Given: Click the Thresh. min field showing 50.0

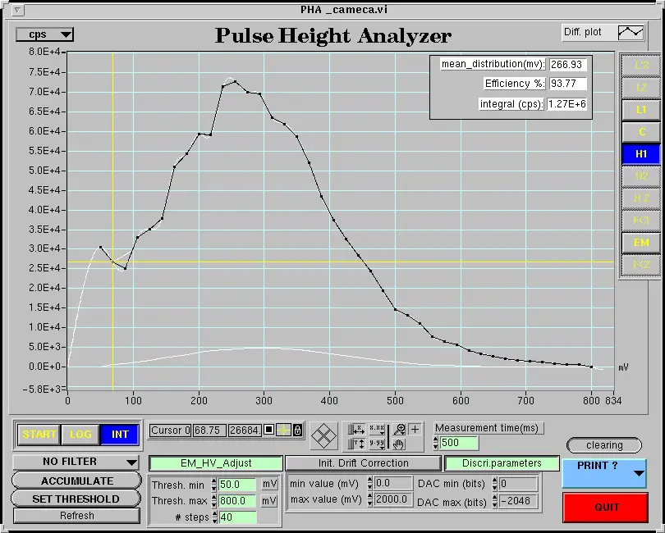Looking at the screenshot, I should click(237, 485).
